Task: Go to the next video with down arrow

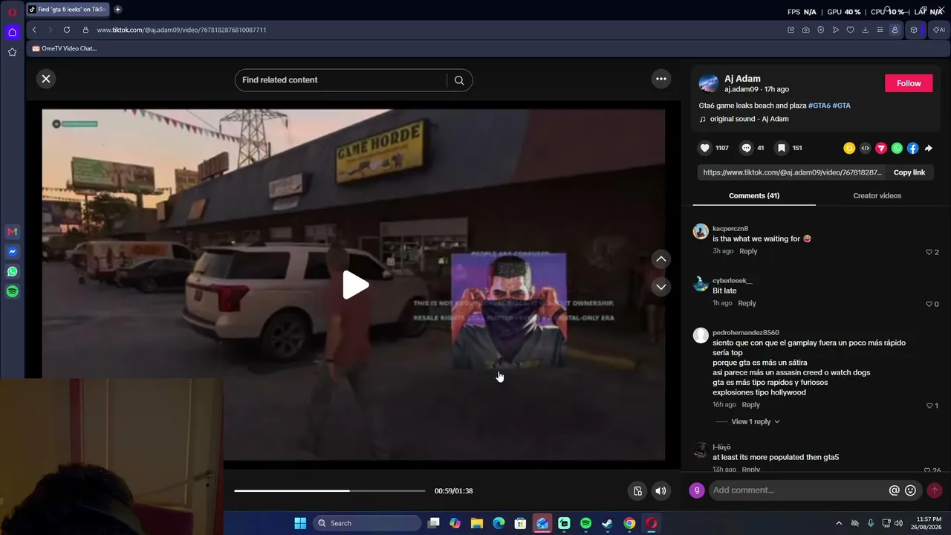Action: point(661,287)
